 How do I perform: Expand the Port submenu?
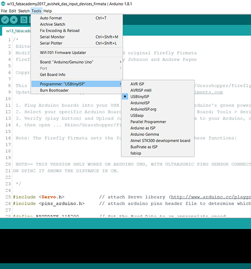coord(77,68)
